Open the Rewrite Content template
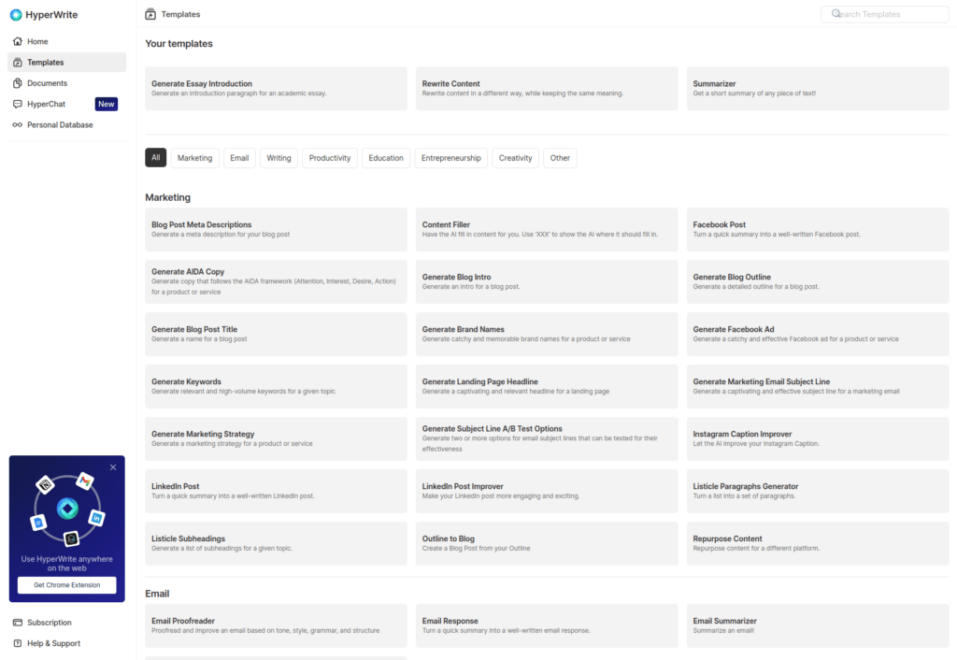 [547, 89]
